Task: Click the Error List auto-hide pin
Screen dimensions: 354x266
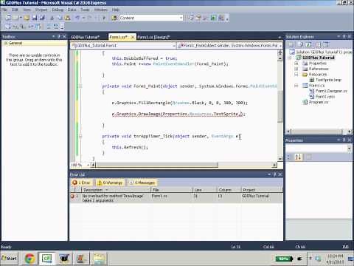Action: click(275, 174)
